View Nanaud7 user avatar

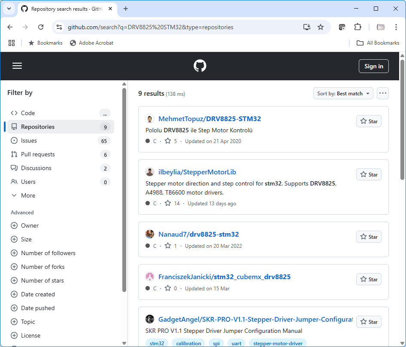coord(150,234)
